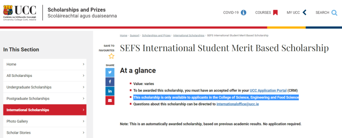The width and height of the screenshot is (342, 138).
Task: Click the red Courses bookmark icon
Action: coord(275,13)
